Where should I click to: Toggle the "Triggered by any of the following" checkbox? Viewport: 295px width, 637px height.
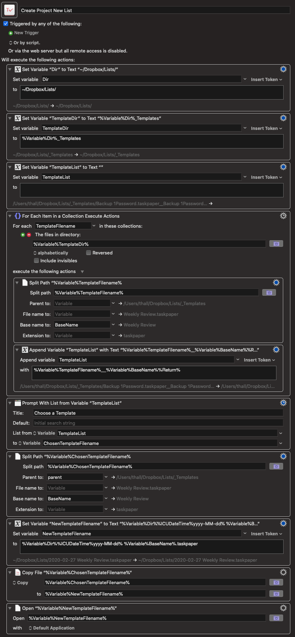pyautogui.click(x=6, y=24)
